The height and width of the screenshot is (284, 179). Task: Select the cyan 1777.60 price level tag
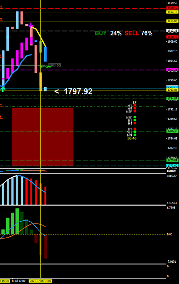click(x=172, y=166)
